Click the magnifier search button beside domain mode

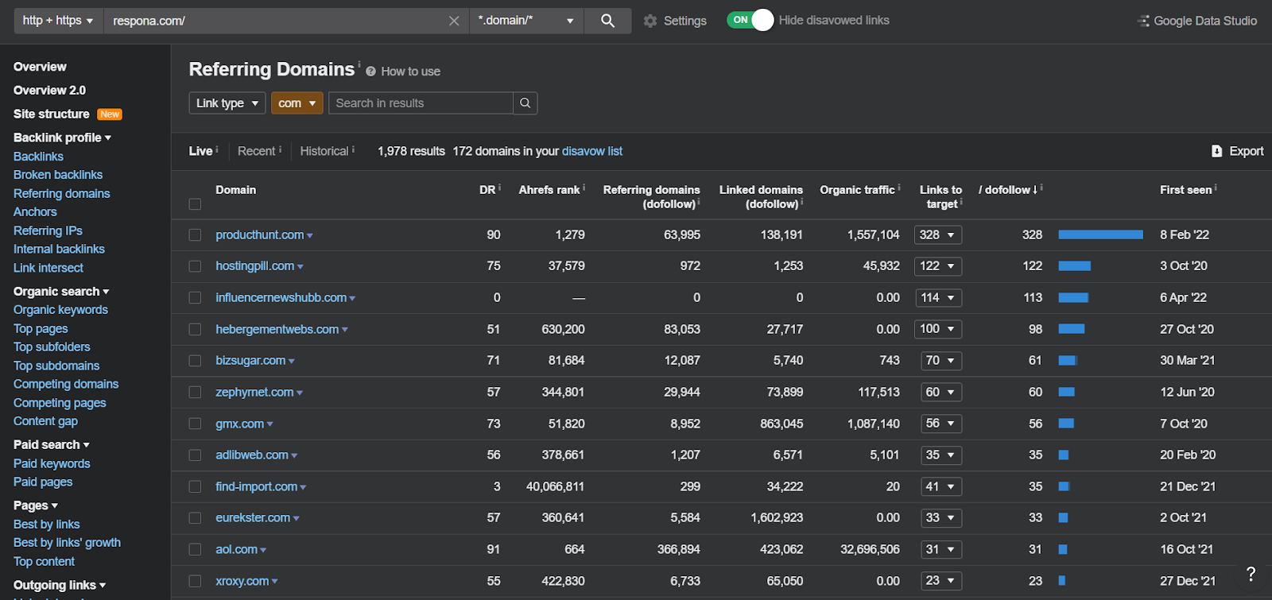[607, 21]
